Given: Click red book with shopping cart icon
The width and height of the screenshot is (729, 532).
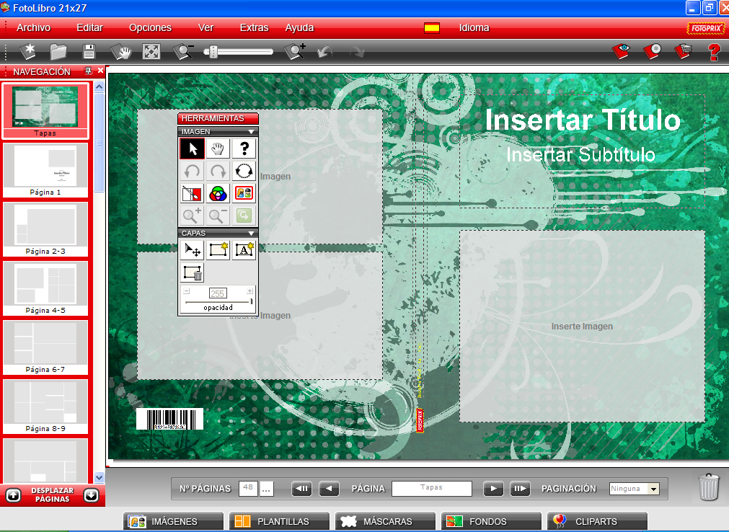Looking at the screenshot, I should pos(683,51).
